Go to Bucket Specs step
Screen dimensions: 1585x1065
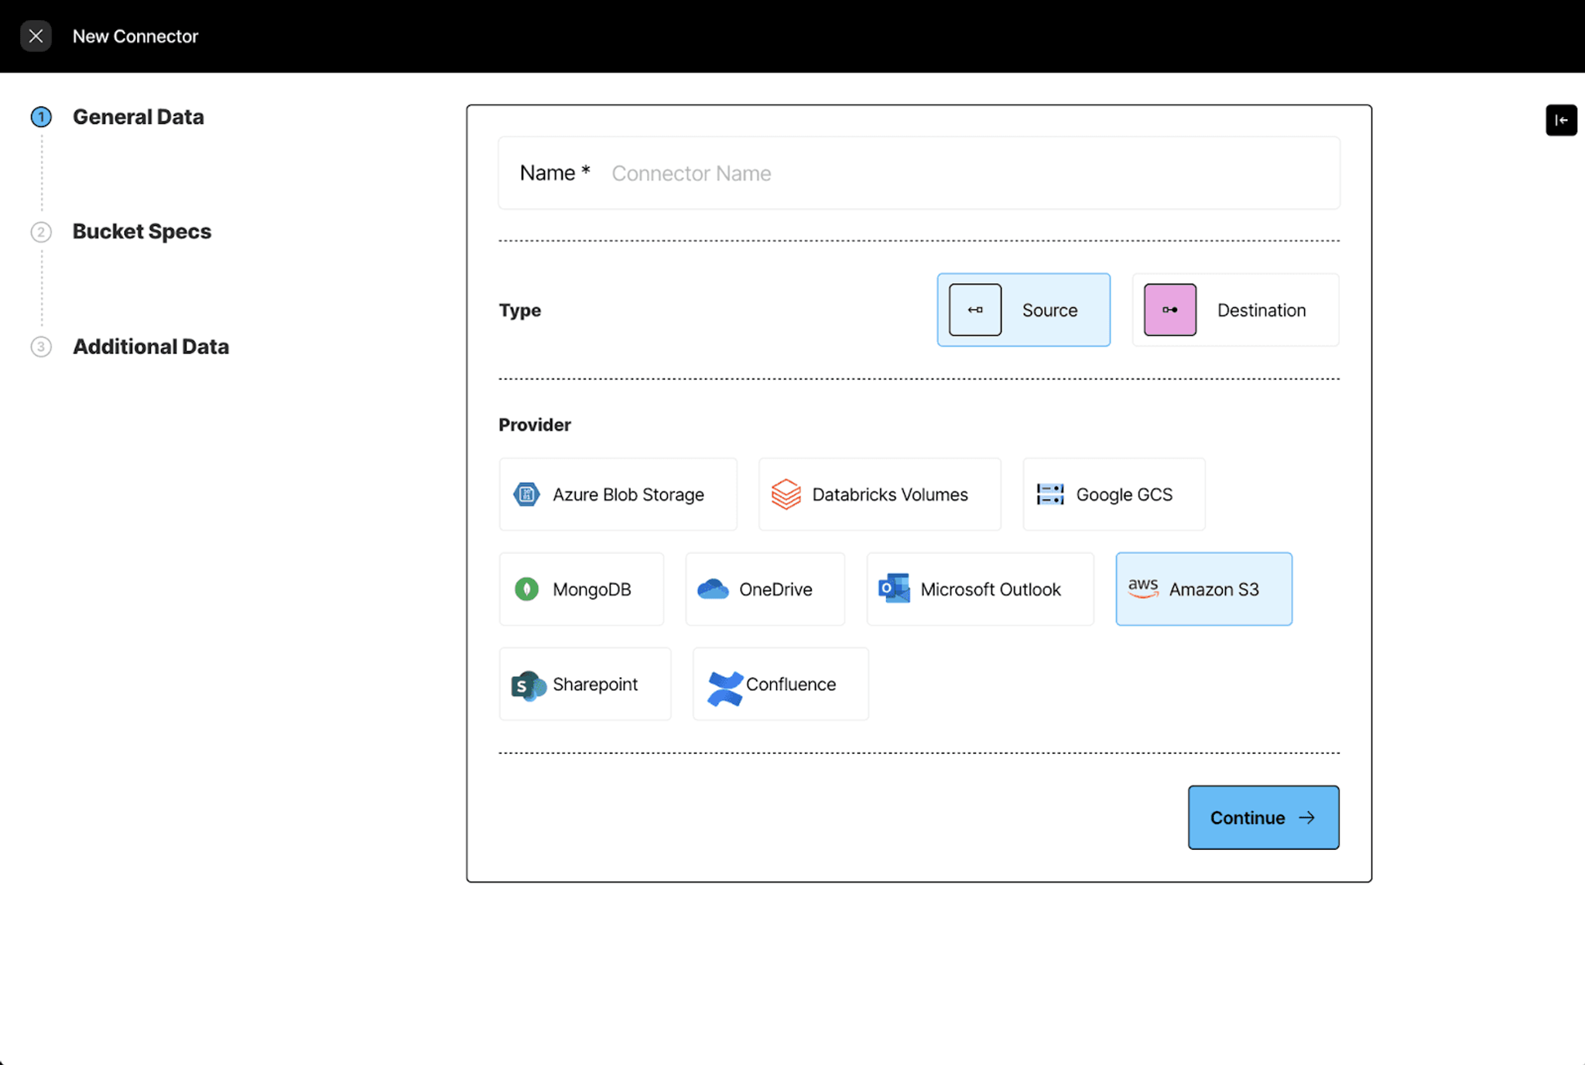tap(142, 231)
